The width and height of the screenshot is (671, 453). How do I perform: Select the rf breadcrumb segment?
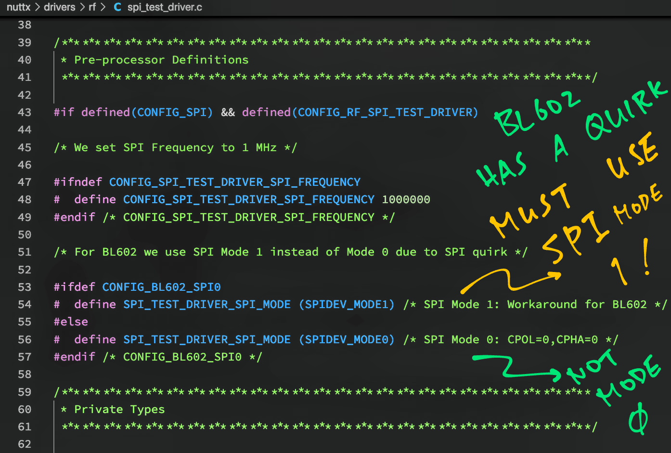[x=92, y=7]
